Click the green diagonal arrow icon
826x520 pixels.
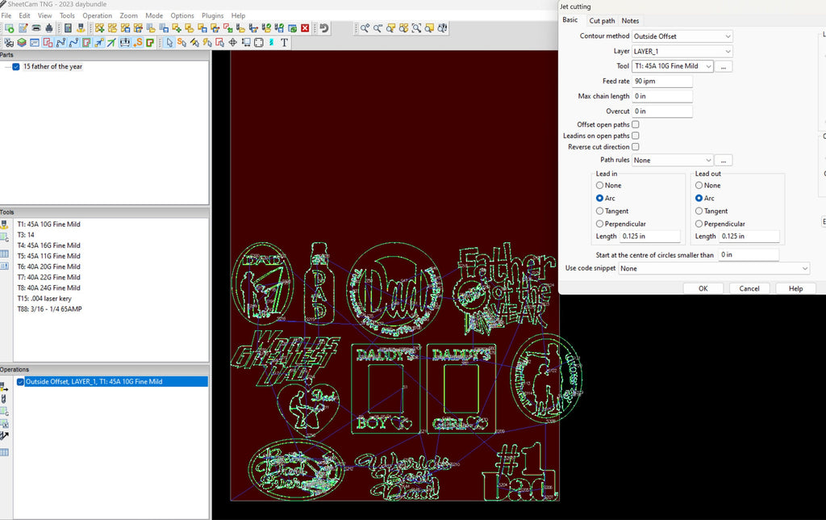tap(111, 42)
